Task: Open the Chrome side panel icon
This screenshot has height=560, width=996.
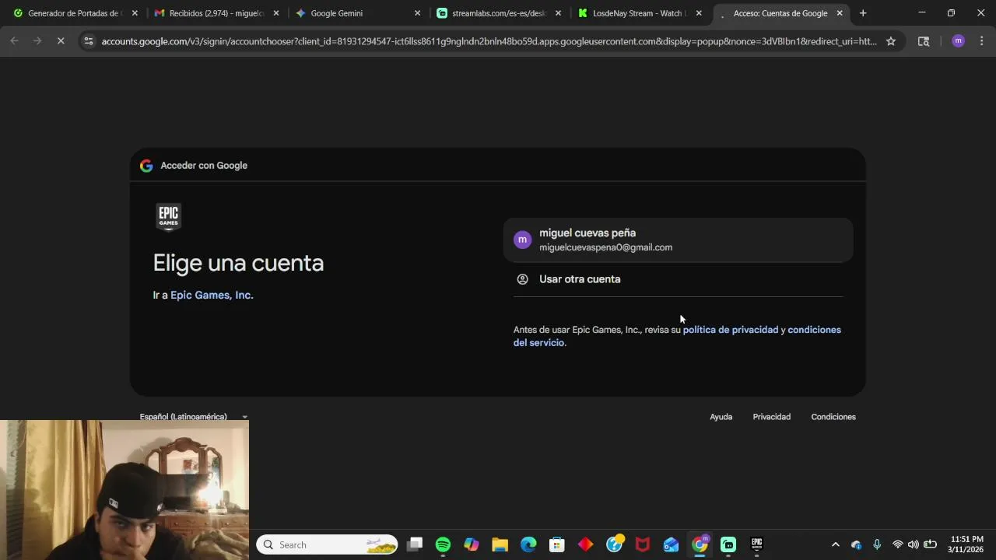Action: coord(924,41)
